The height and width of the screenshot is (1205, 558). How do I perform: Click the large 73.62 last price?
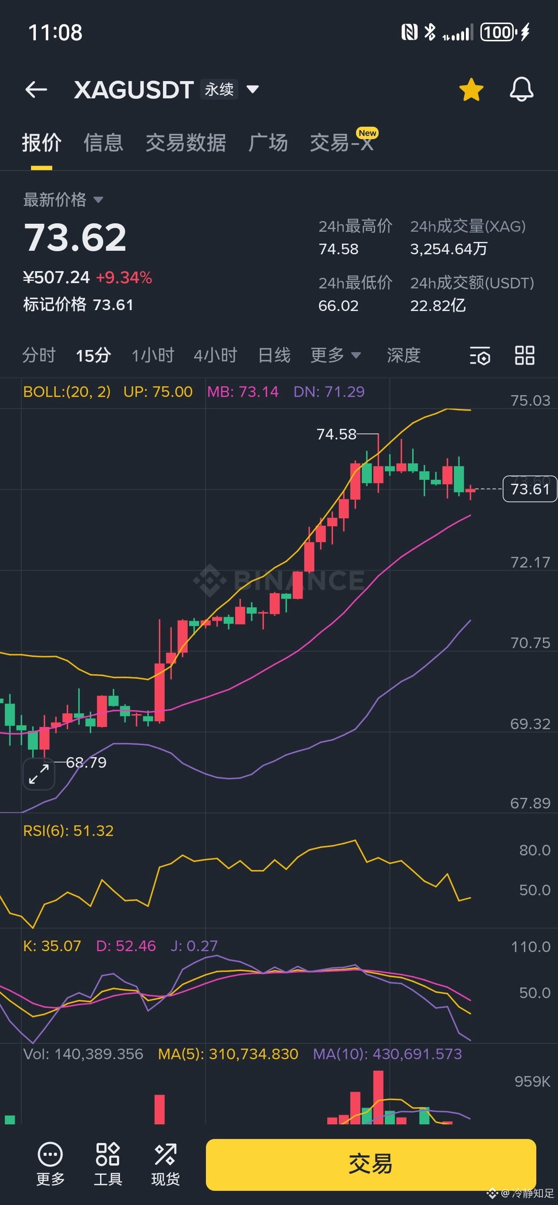[x=75, y=237]
